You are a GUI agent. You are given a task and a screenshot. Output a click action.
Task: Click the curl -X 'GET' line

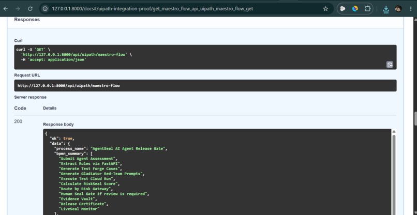(32, 50)
